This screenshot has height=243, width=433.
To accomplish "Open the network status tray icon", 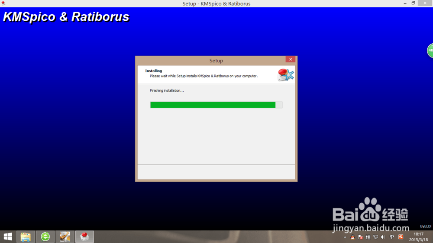I will tap(375, 237).
